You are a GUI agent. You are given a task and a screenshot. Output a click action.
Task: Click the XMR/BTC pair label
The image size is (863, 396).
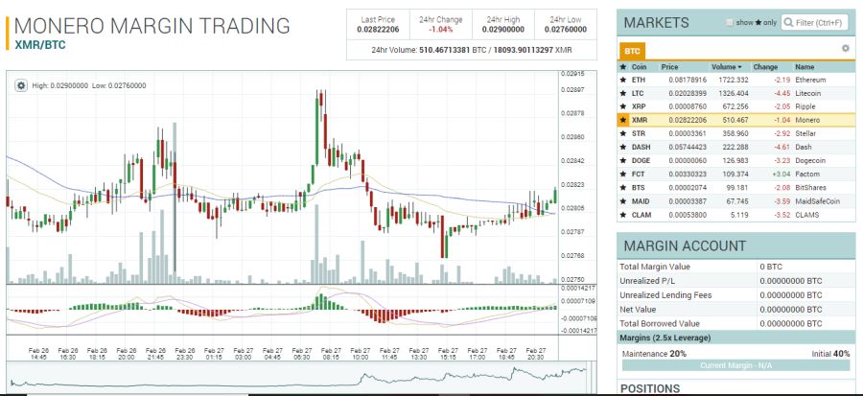pyautogui.click(x=40, y=45)
